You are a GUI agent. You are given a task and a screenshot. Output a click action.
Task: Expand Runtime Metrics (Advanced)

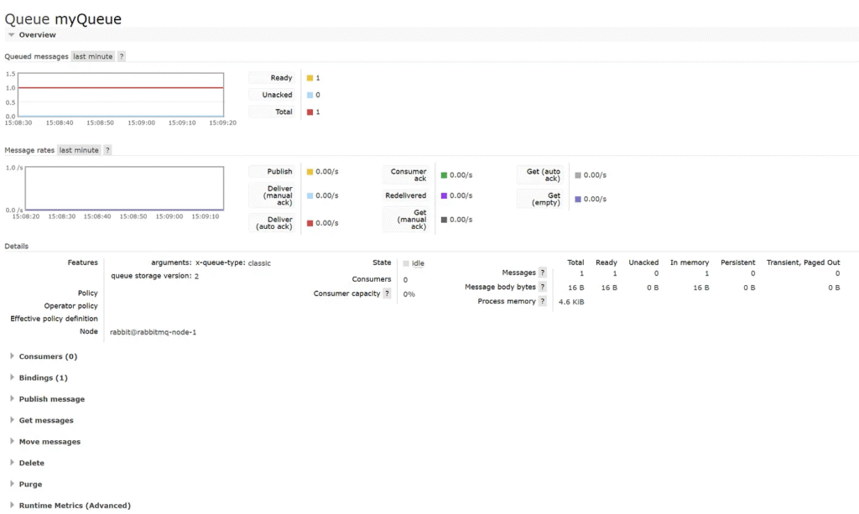pos(74,506)
